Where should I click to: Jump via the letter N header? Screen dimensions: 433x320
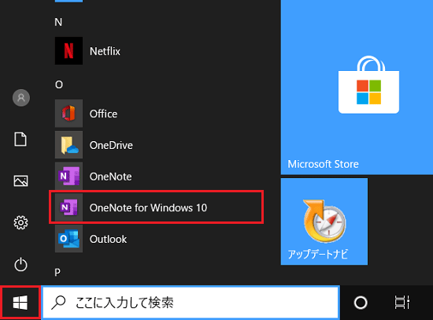coord(58,22)
